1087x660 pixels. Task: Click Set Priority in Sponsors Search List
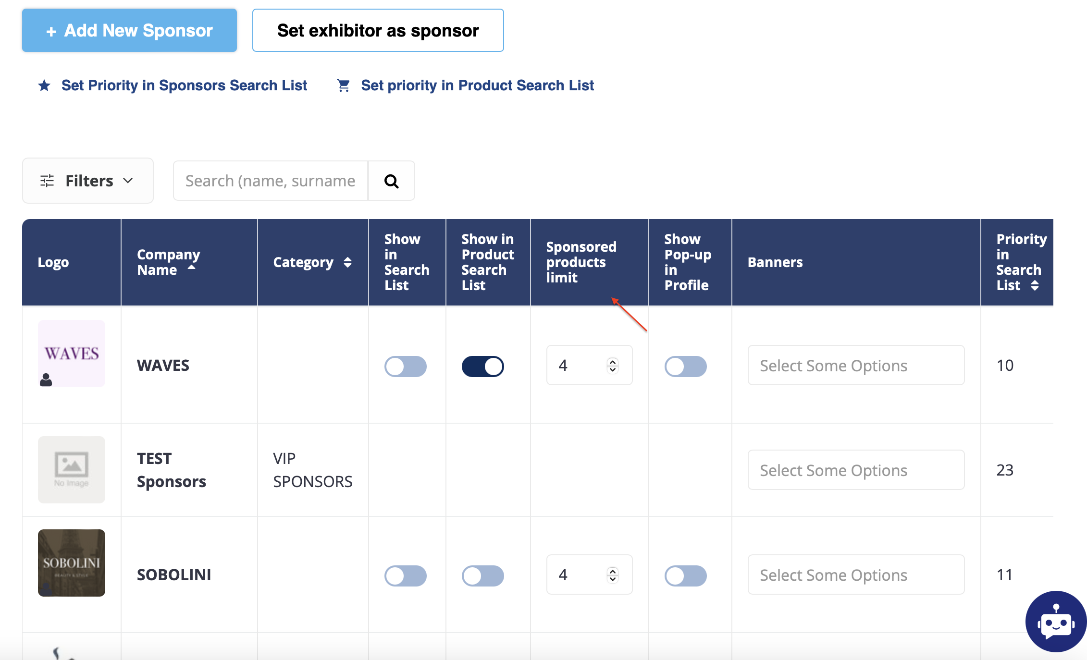coord(184,86)
